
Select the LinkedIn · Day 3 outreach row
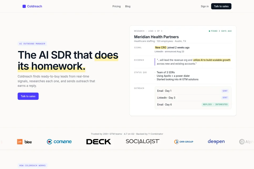193,98
